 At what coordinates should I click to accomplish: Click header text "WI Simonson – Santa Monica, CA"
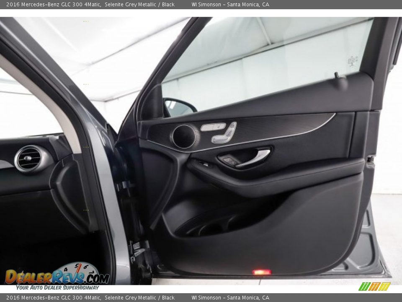(x=230, y=5)
